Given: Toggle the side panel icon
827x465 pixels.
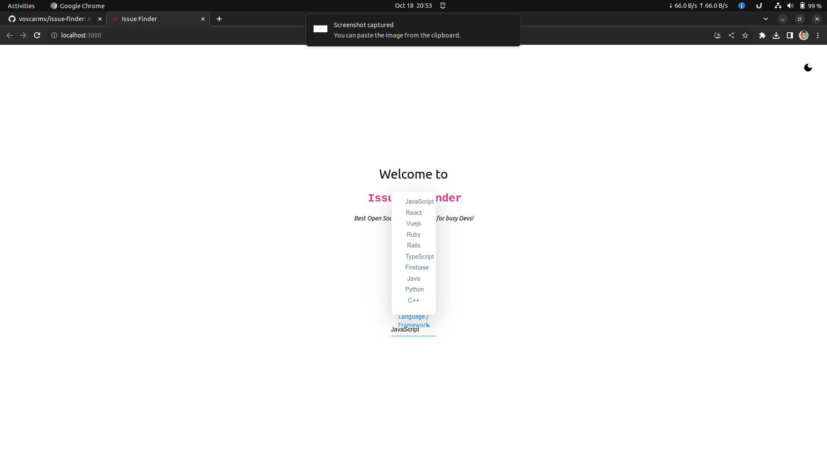Looking at the screenshot, I should pyautogui.click(x=790, y=35).
